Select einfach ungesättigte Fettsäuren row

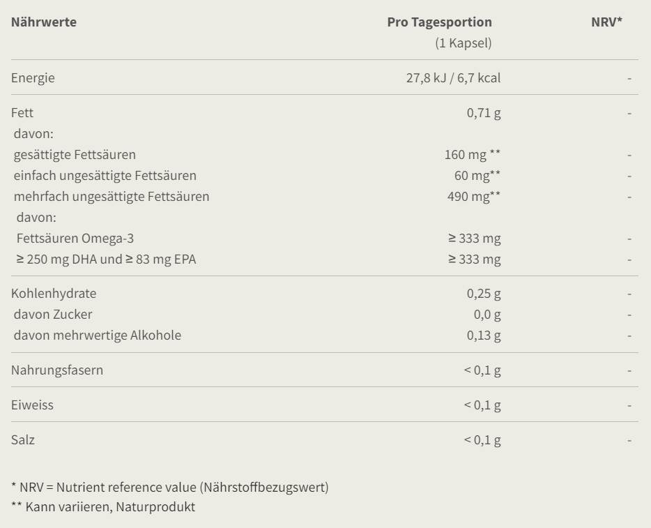tap(325, 175)
